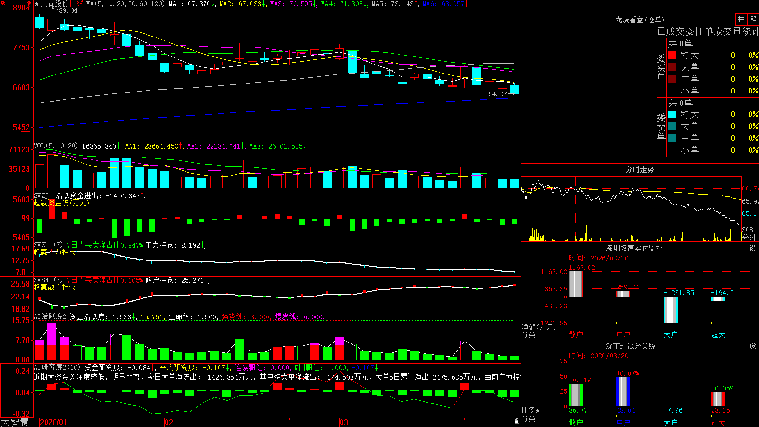Click the 02 month timeline marker
Screen dimensions: 759x427
pyautogui.click(x=168, y=422)
